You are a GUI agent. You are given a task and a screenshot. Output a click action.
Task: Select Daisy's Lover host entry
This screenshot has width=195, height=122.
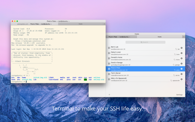point(145,53)
